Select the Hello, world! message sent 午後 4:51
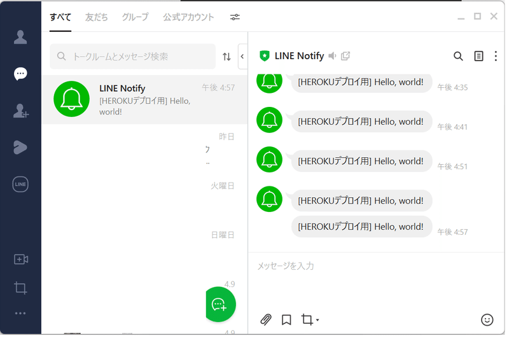Image resolution: width=509 pixels, height=343 pixels. pyautogui.click(x=361, y=161)
